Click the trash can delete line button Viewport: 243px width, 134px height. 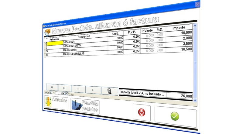pyautogui.click(x=109, y=91)
